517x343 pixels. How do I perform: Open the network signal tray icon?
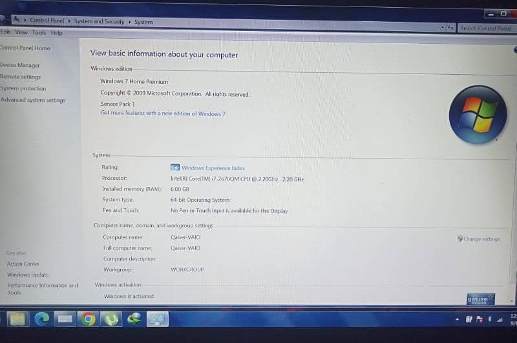(x=500, y=319)
